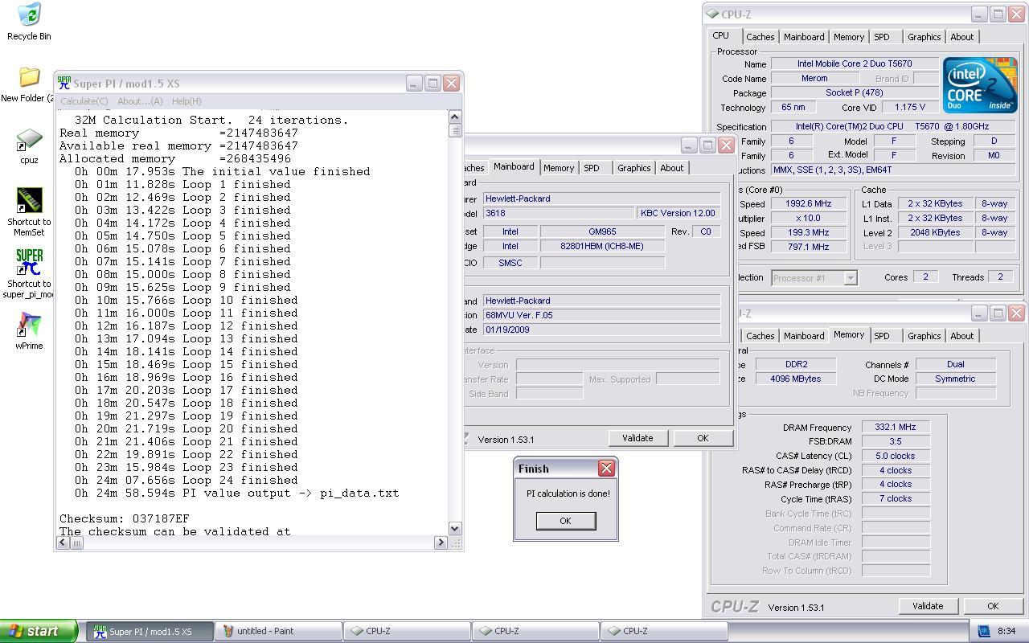
Task: Click the Intel Core 2 Duo logo
Action: 980,84
